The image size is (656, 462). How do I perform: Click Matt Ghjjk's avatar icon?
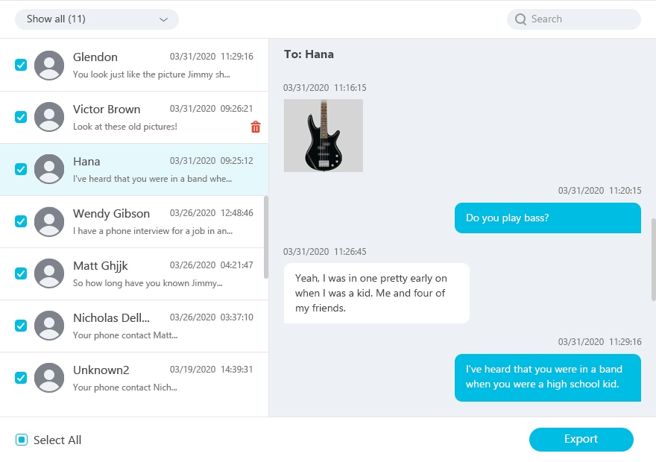pos(49,273)
